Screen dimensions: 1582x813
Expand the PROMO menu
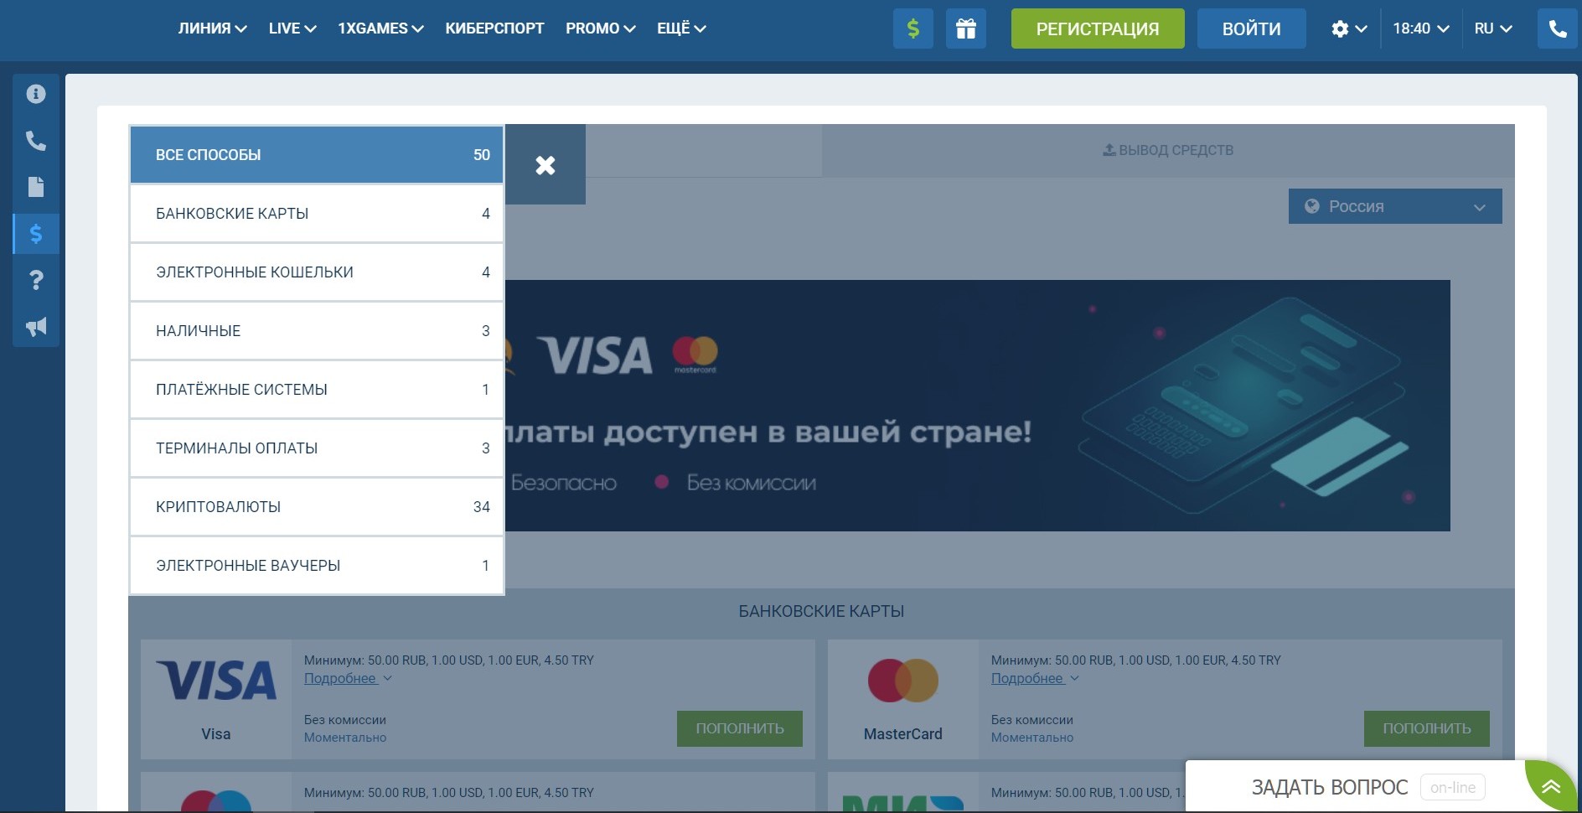[601, 28]
